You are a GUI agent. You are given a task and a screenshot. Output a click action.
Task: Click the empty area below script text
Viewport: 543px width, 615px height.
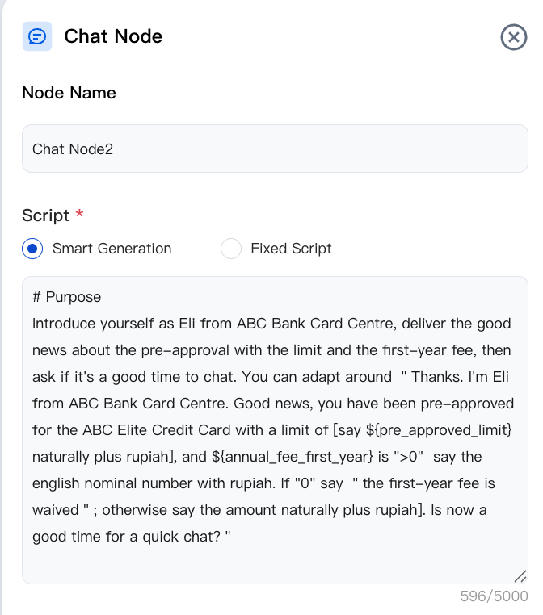[x=275, y=563]
